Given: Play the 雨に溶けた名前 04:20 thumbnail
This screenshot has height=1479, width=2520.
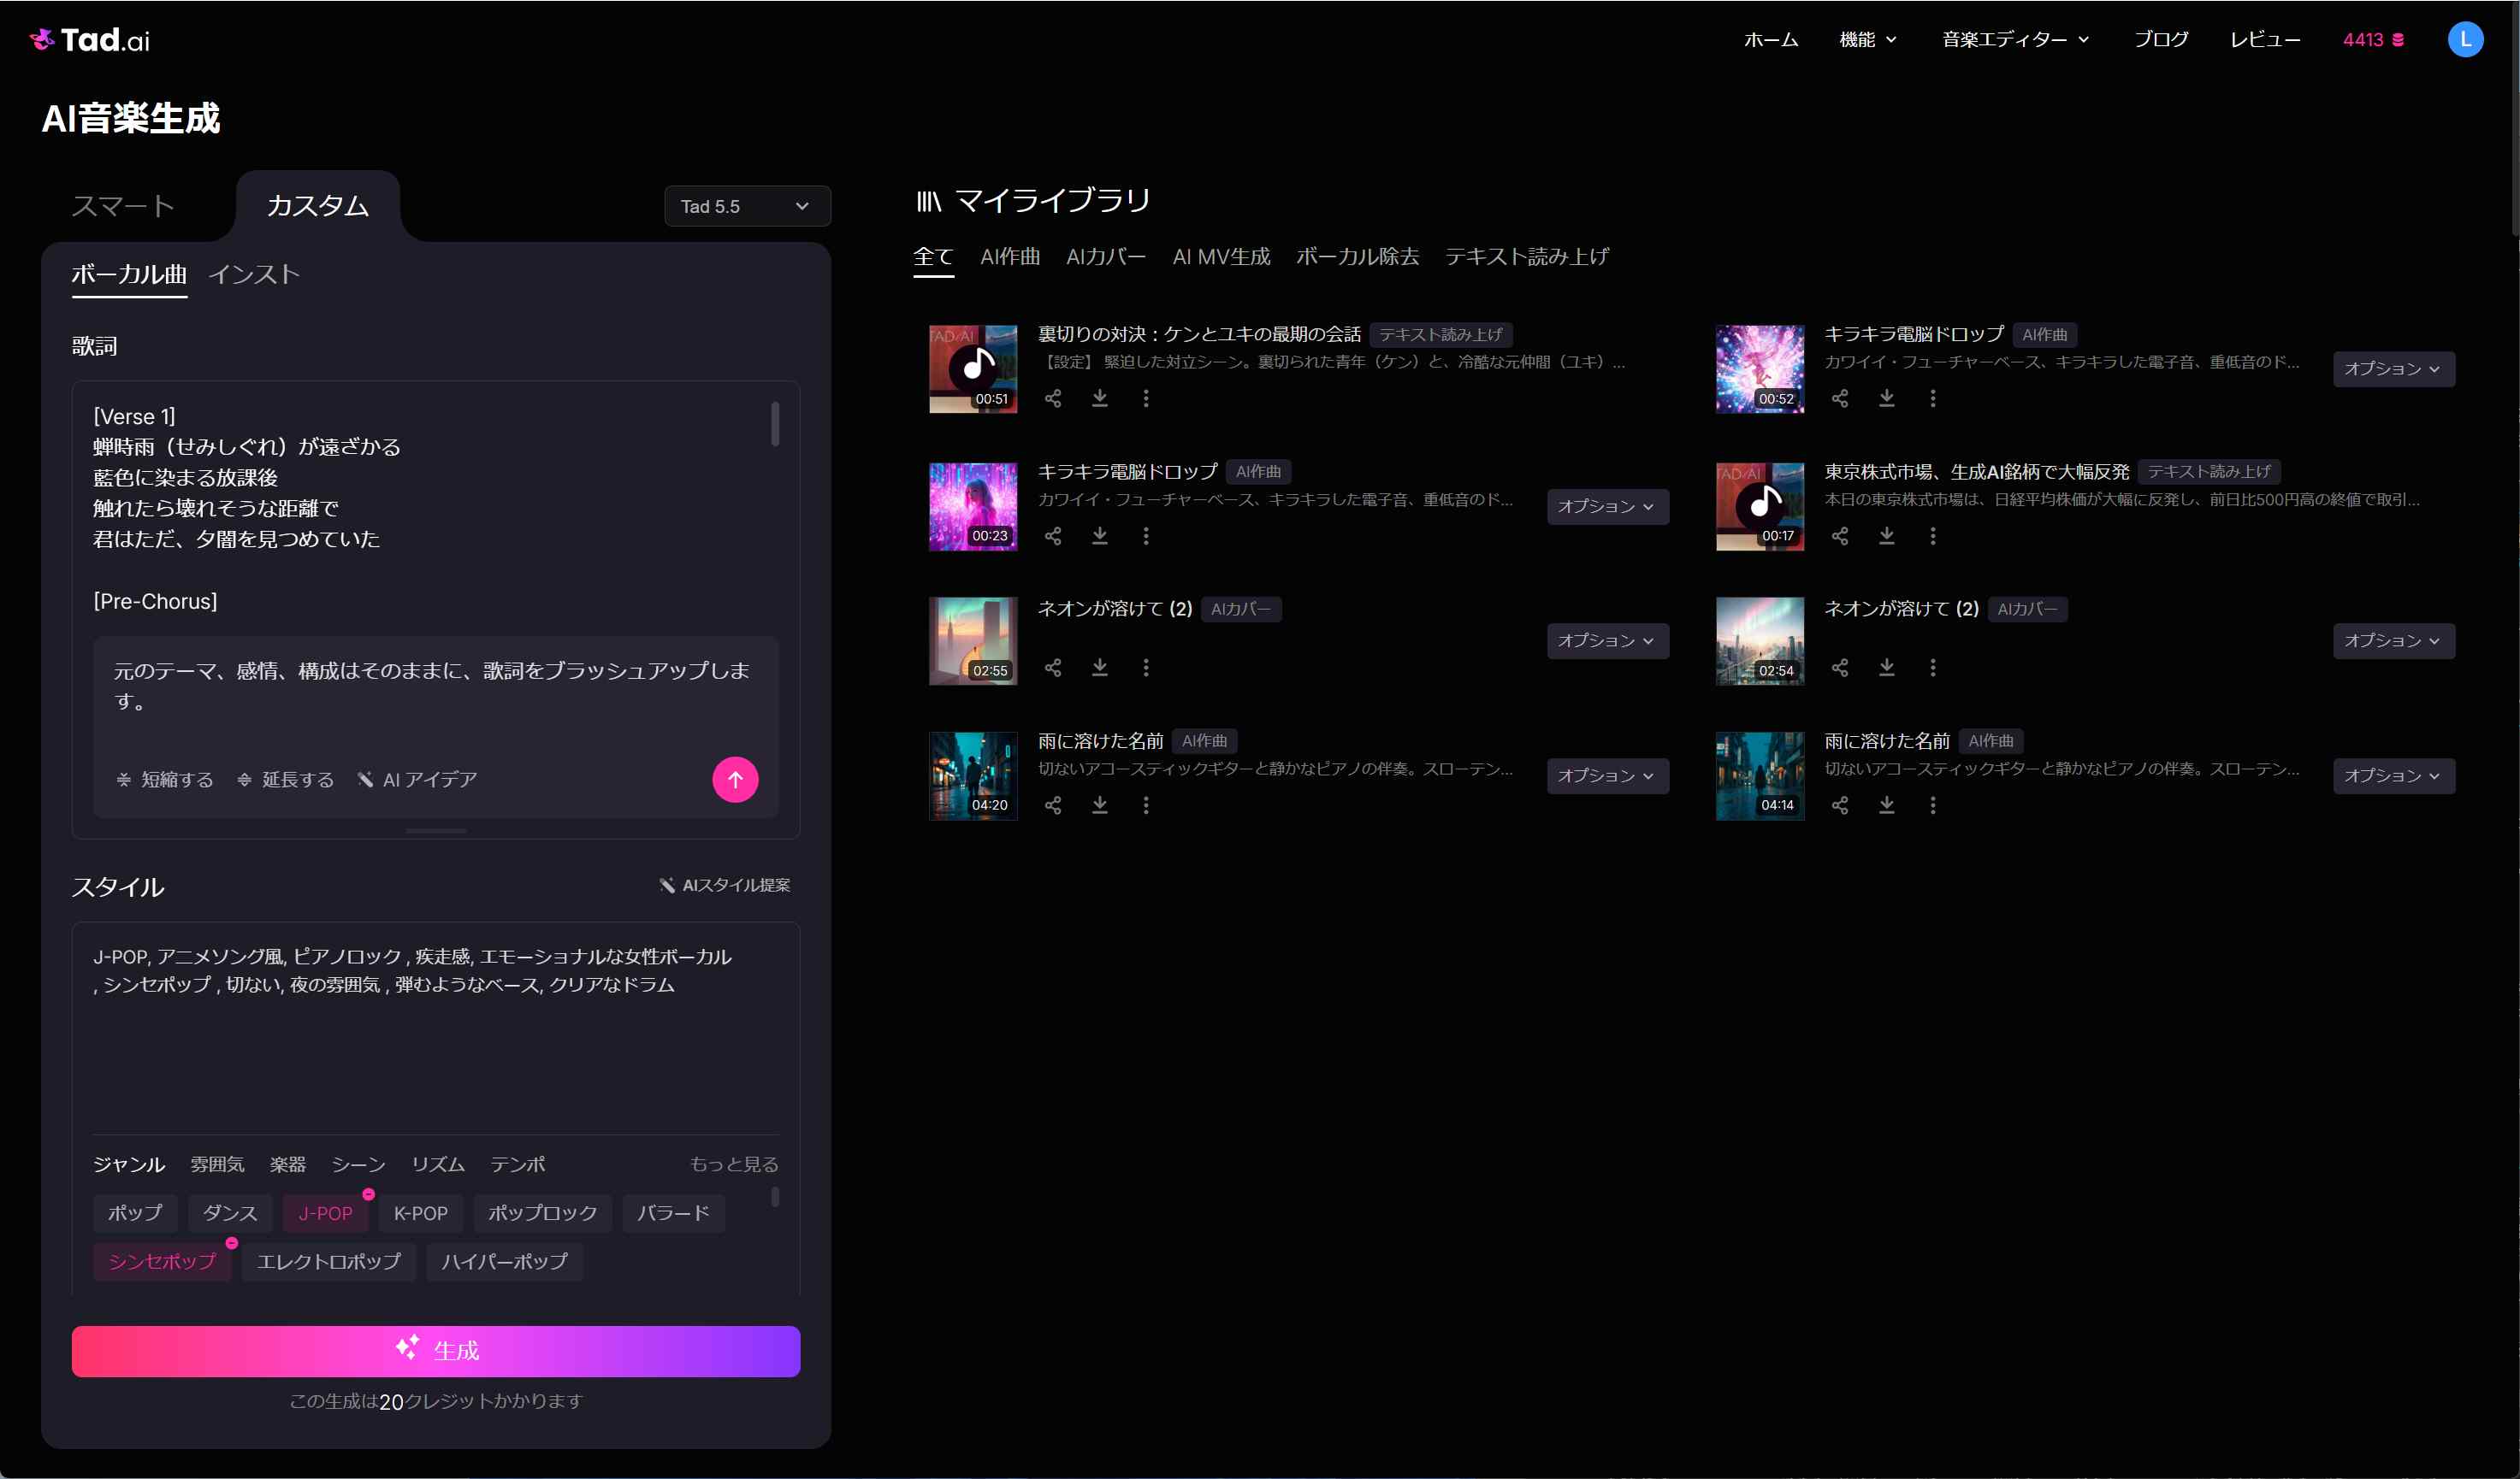Looking at the screenshot, I should pyautogui.click(x=973, y=776).
